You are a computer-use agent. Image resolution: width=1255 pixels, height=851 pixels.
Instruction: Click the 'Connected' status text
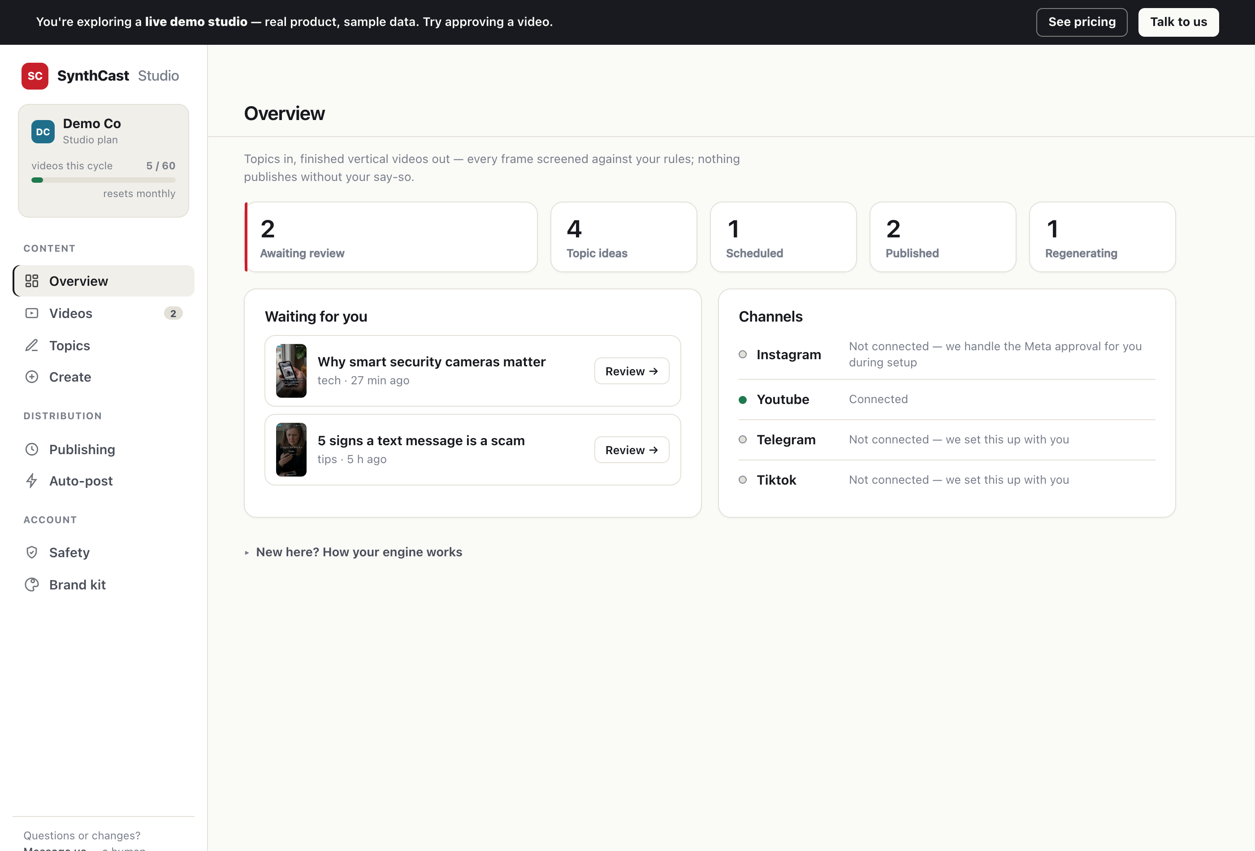click(x=878, y=400)
